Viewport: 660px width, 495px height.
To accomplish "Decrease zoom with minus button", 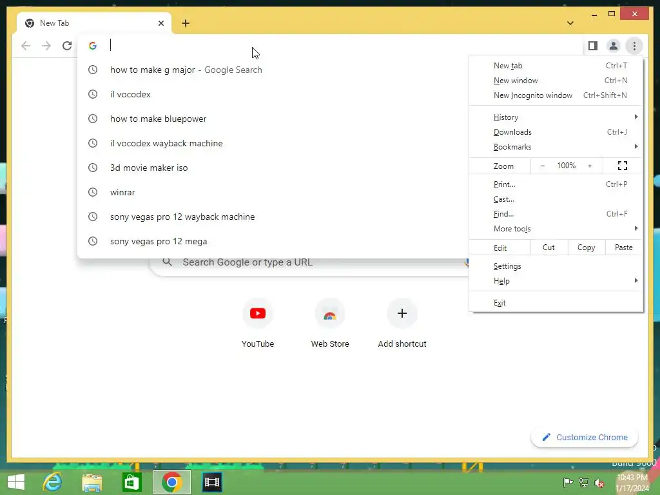I will (543, 166).
